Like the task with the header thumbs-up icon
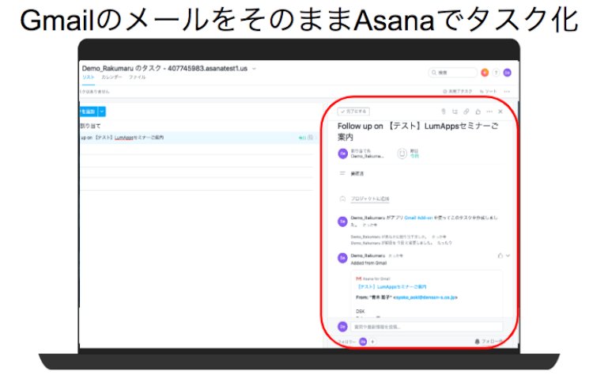This screenshot has width=593, height=375. point(478,112)
